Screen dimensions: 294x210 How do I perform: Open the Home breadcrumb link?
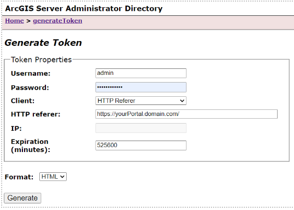(x=14, y=21)
